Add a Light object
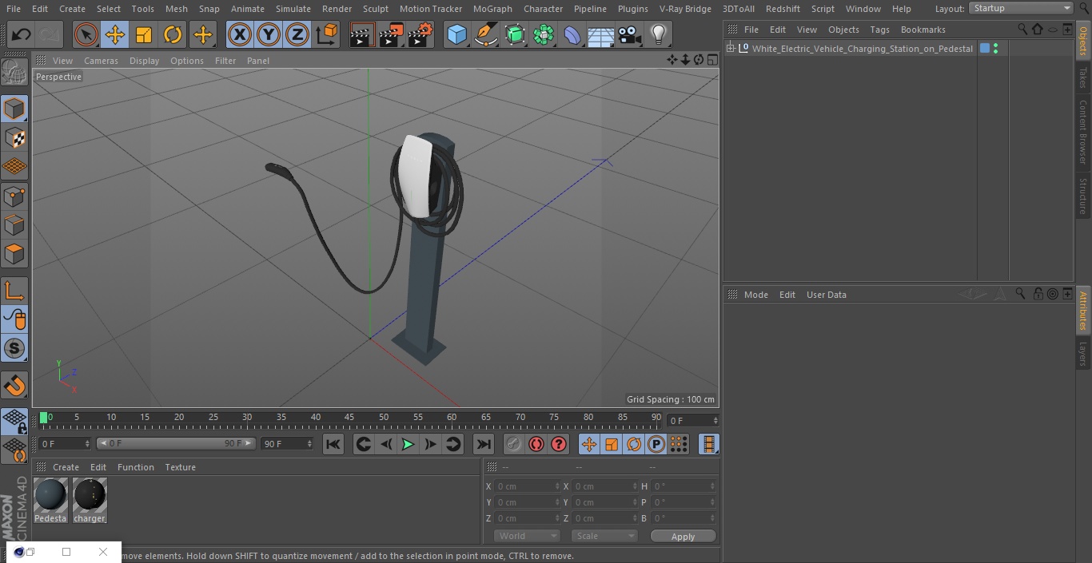 point(659,34)
